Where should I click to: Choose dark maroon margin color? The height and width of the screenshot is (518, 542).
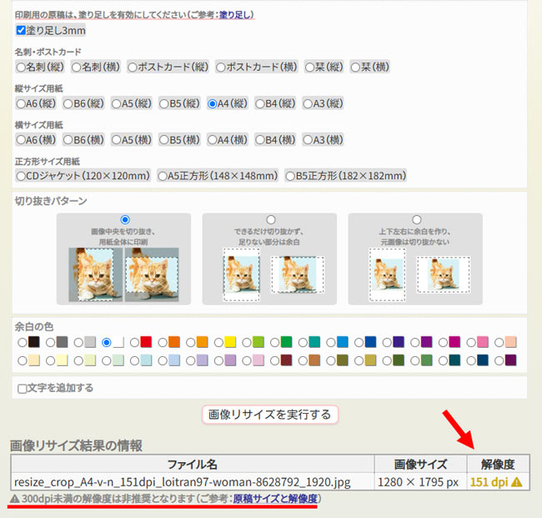pyautogui.click(x=275, y=361)
